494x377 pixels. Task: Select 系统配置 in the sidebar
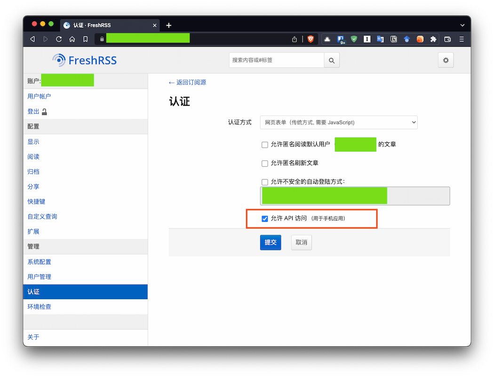coord(39,262)
